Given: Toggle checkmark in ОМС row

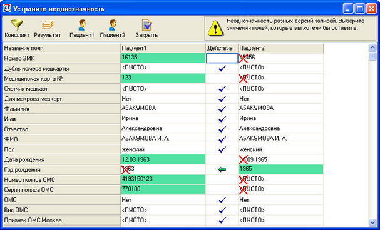Looking at the screenshot, I should click(x=222, y=200).
